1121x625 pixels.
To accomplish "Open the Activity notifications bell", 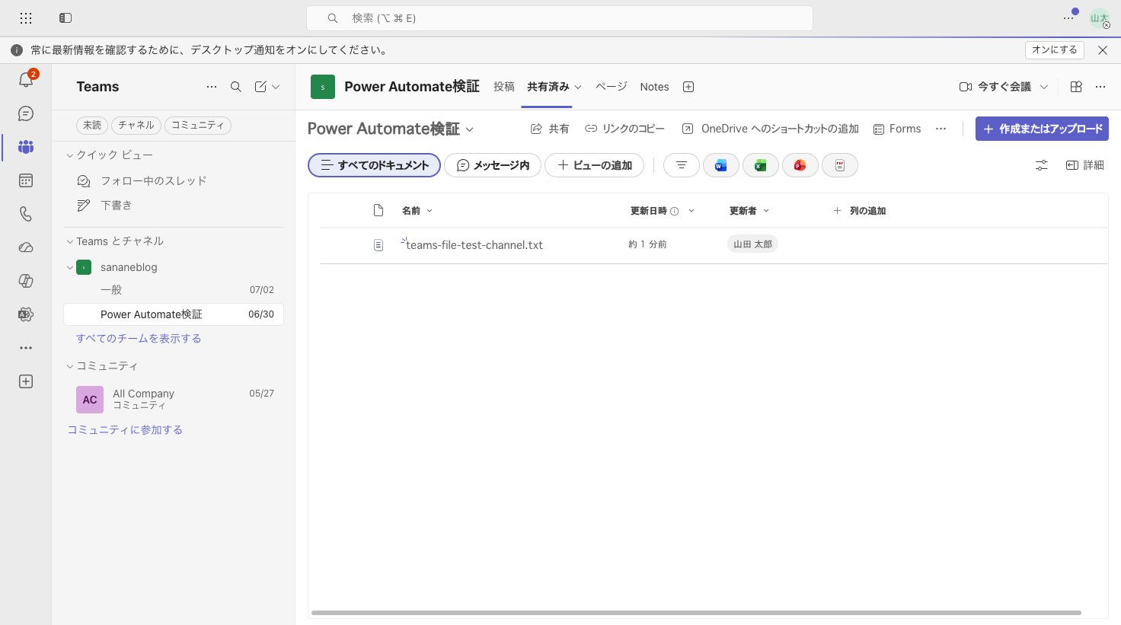I will (26, 80).
